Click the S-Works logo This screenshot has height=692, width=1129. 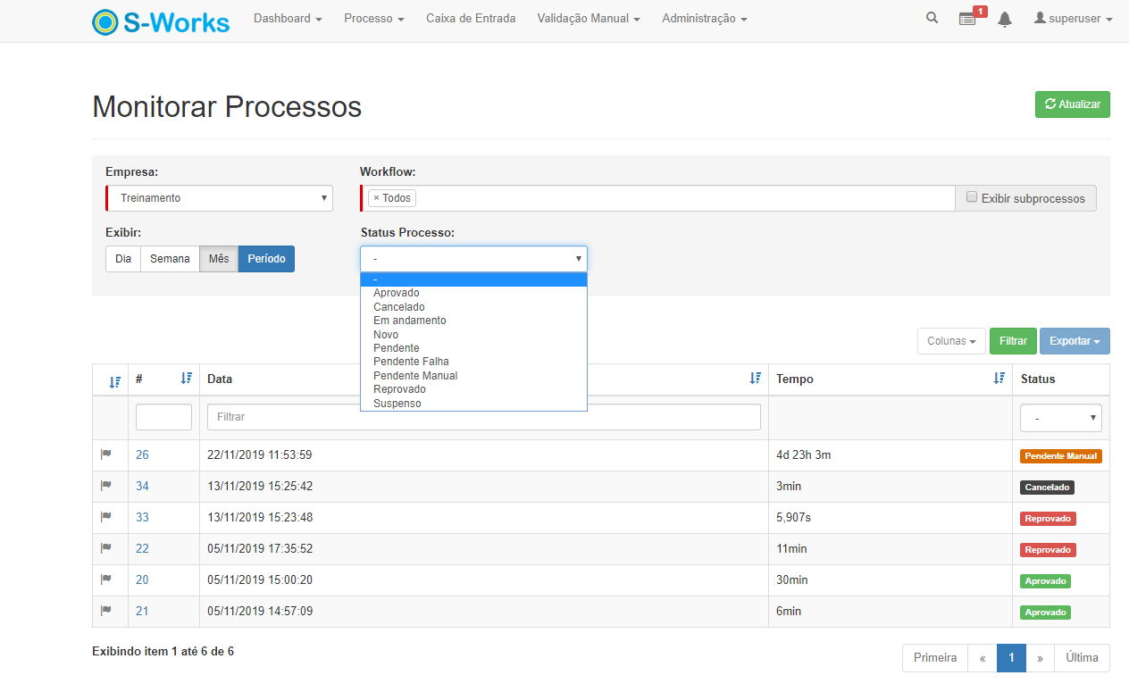pos(161,21)
